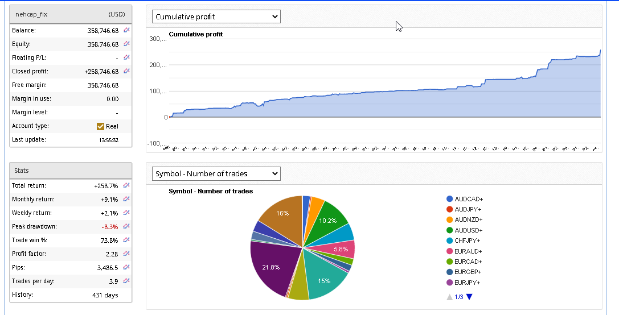Select the chart icon beside Profit factor

click(126, 254)
